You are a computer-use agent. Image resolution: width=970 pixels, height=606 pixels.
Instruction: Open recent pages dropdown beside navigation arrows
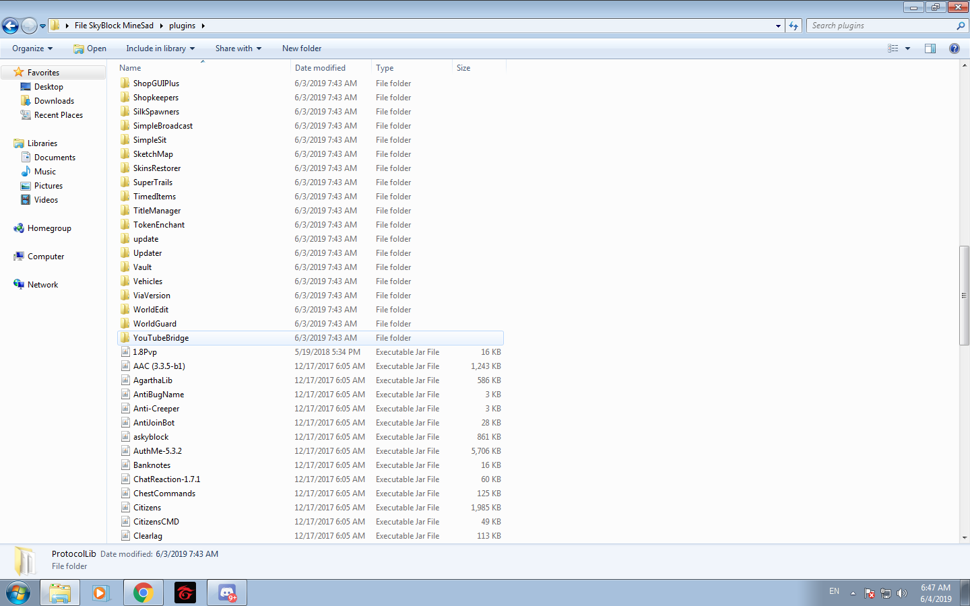[x=43, y=26]
